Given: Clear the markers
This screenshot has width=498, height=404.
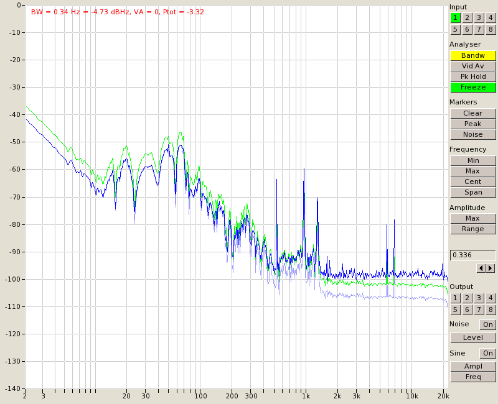Looking at the screenshot, I should 473,113.
